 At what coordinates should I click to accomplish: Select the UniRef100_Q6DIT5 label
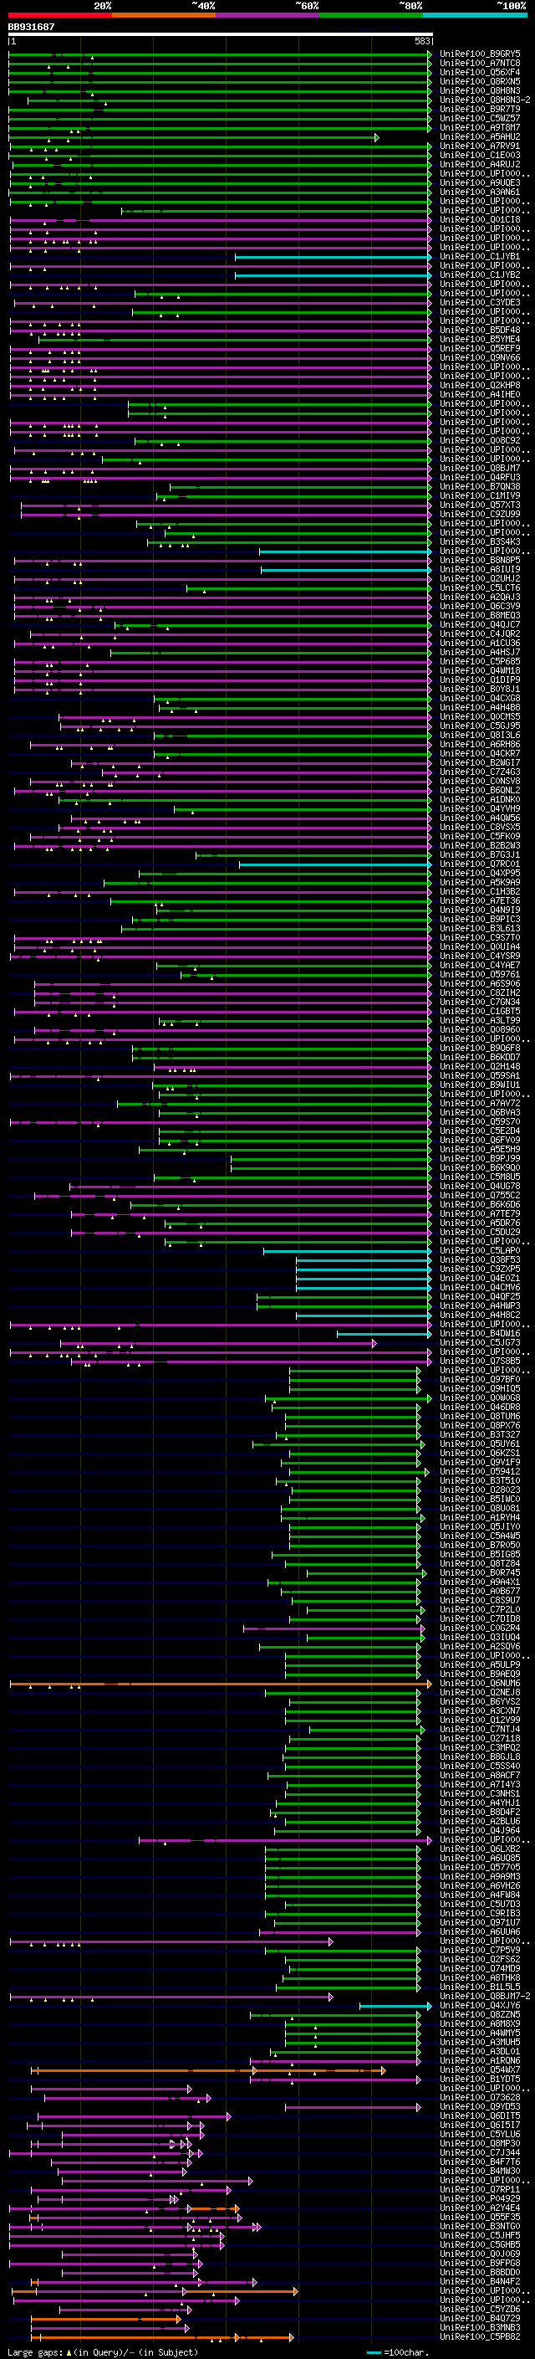click(x=480, y=2116)
